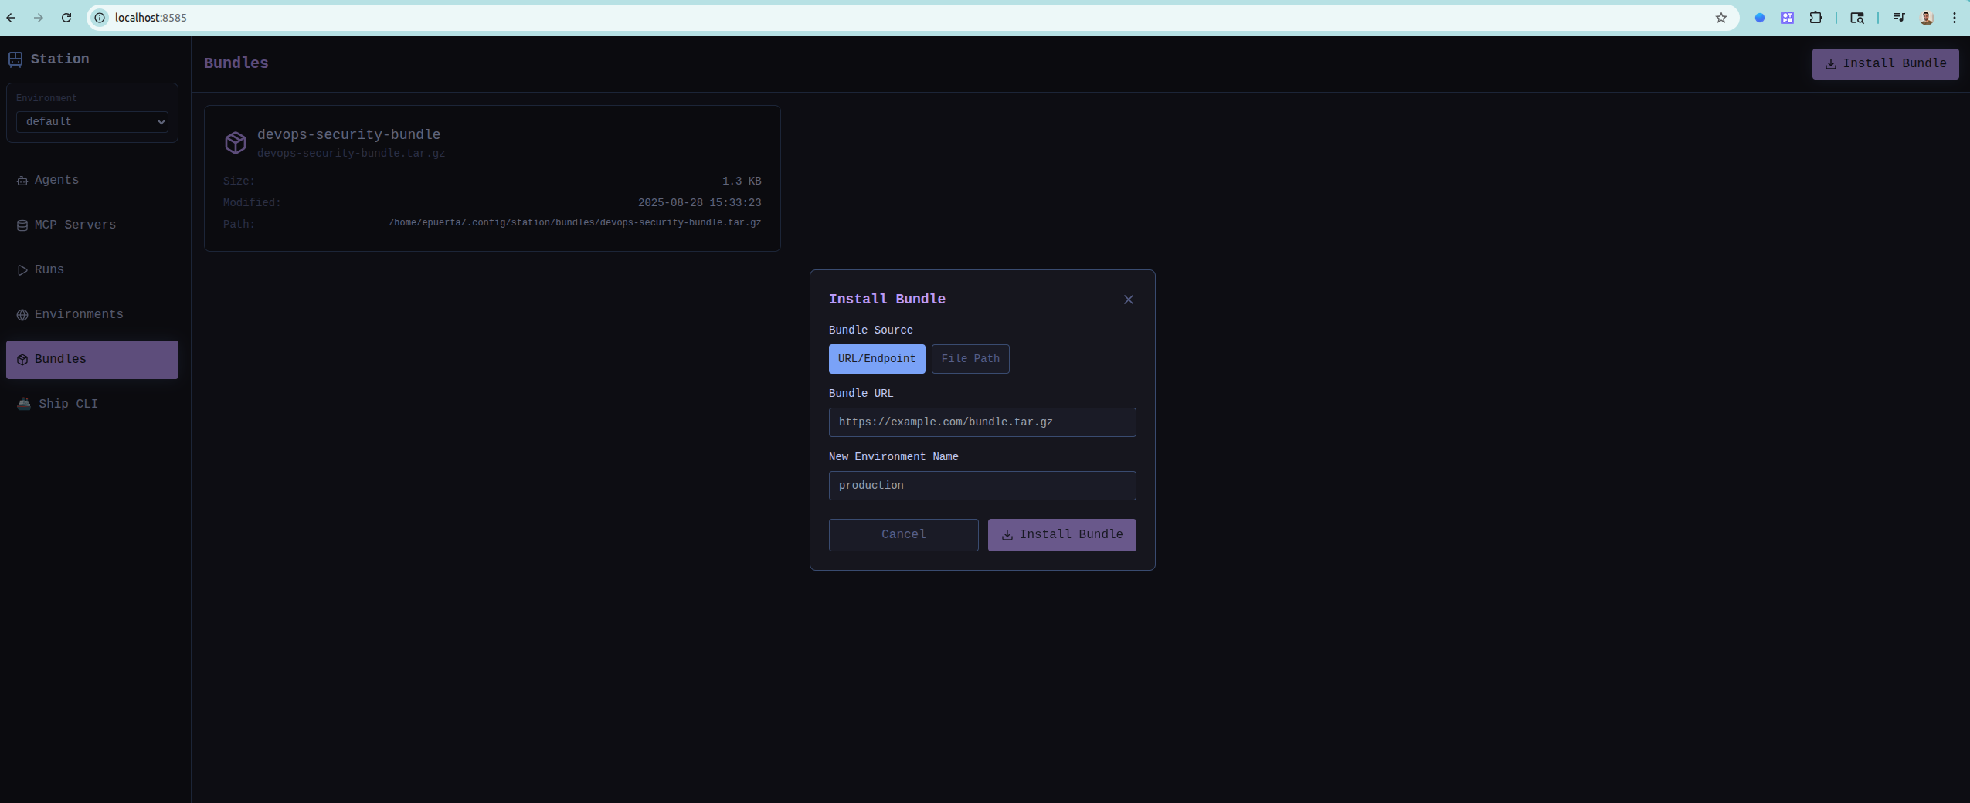Viewport: 1970px width, 803px height.
Task: Open the Environment dropdown set to default
Action: pos(92,122)
